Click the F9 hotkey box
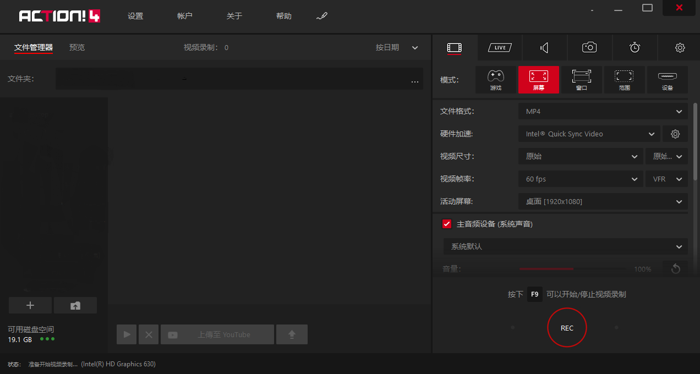The width and height of the screenshot is (700, 374). 534,294
